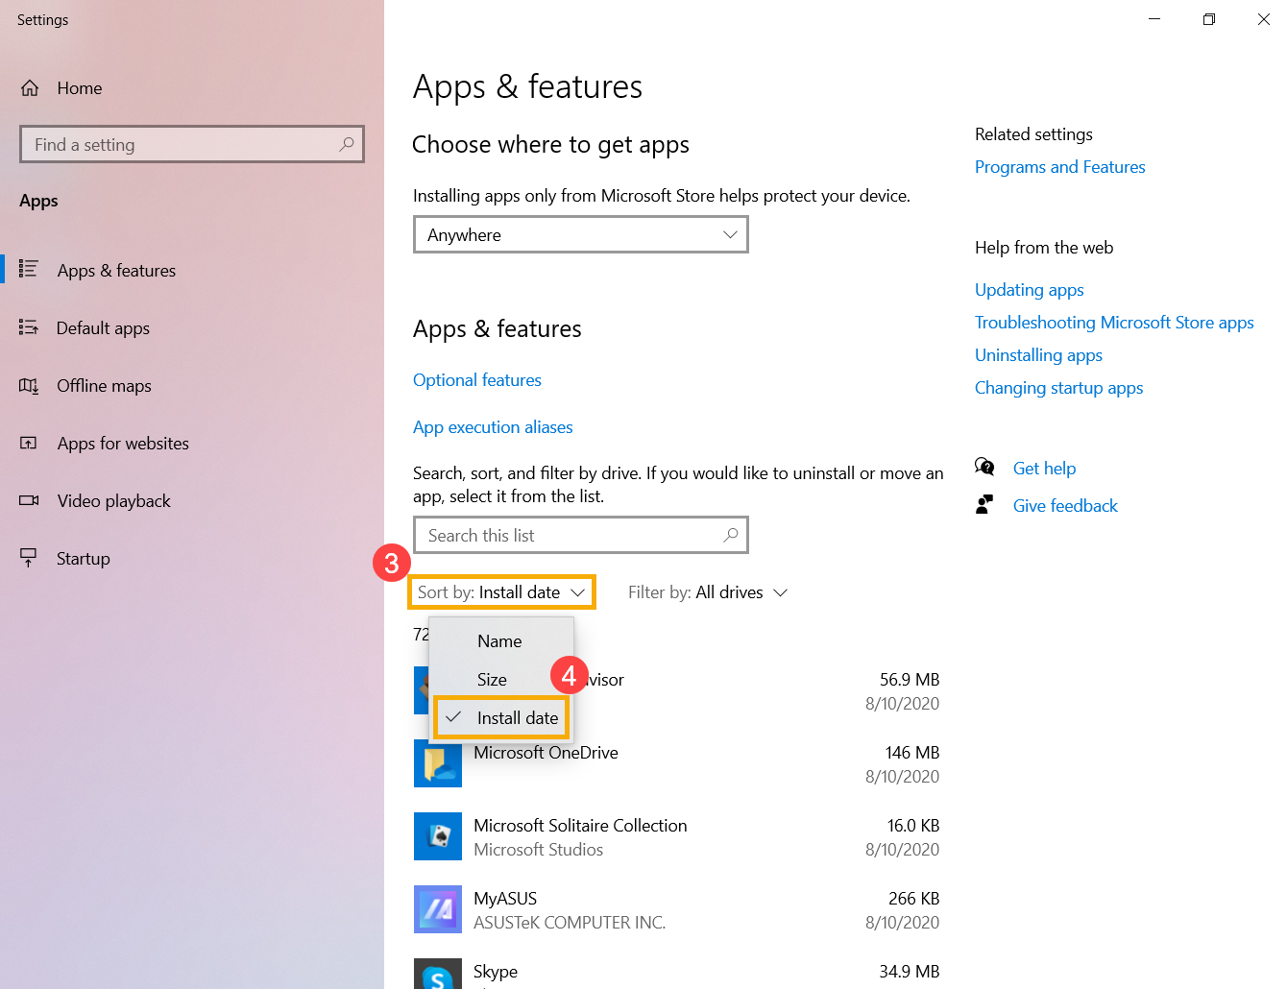Screen dimensions: 1287x989
Task: Click the Get help icon
Action: [x=984, y=467]
